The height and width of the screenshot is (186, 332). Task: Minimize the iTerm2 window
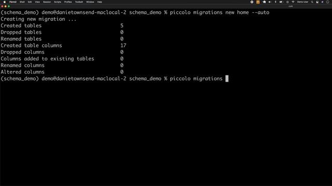[x=6, y=6]
